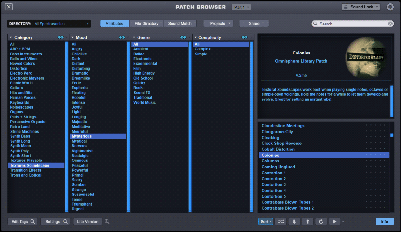Open the Projects dropdown menu
Screen dimensions: 401x232
pyautogui.click(x=218, y=24)
